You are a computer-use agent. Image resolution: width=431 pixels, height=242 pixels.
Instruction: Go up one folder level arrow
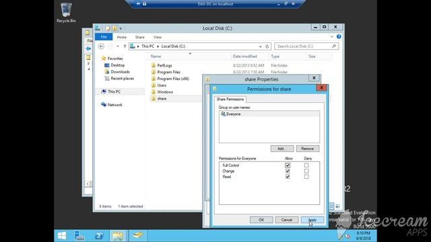click(x=125, y=46)
